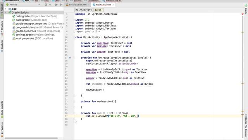Click 'newQuestion()' call on line 28
The image size is (248, 140).
[x=95, y=90]
